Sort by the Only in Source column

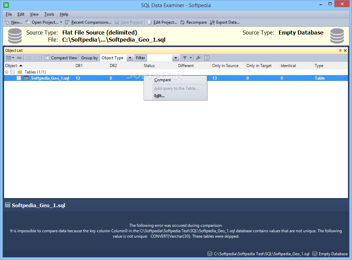pyautogui.click(x=228, y=66)
